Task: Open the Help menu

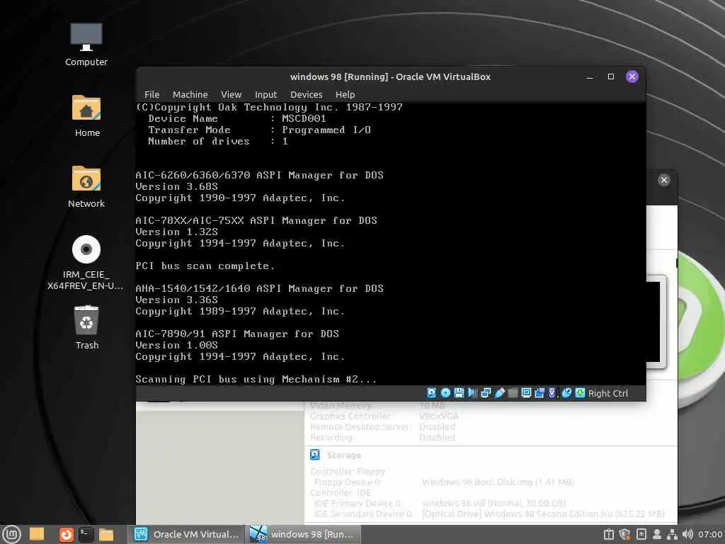Action: [345, 94]
